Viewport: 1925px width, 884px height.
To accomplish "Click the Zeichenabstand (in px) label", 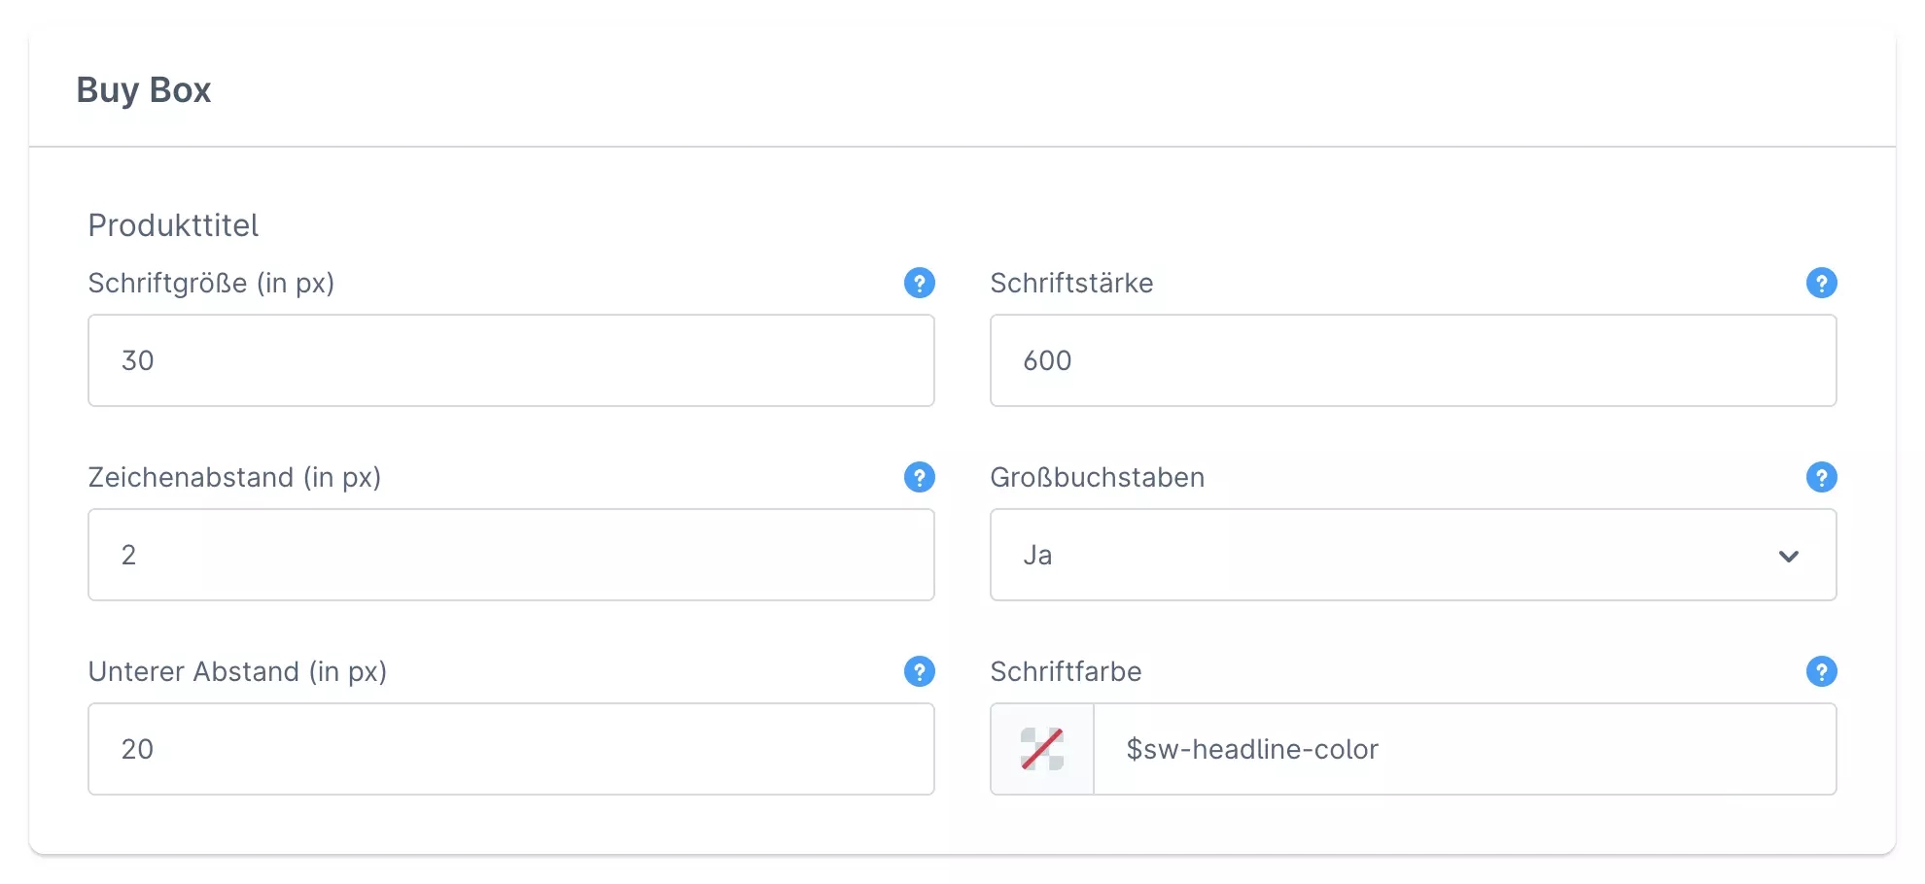I will (234, 477).
